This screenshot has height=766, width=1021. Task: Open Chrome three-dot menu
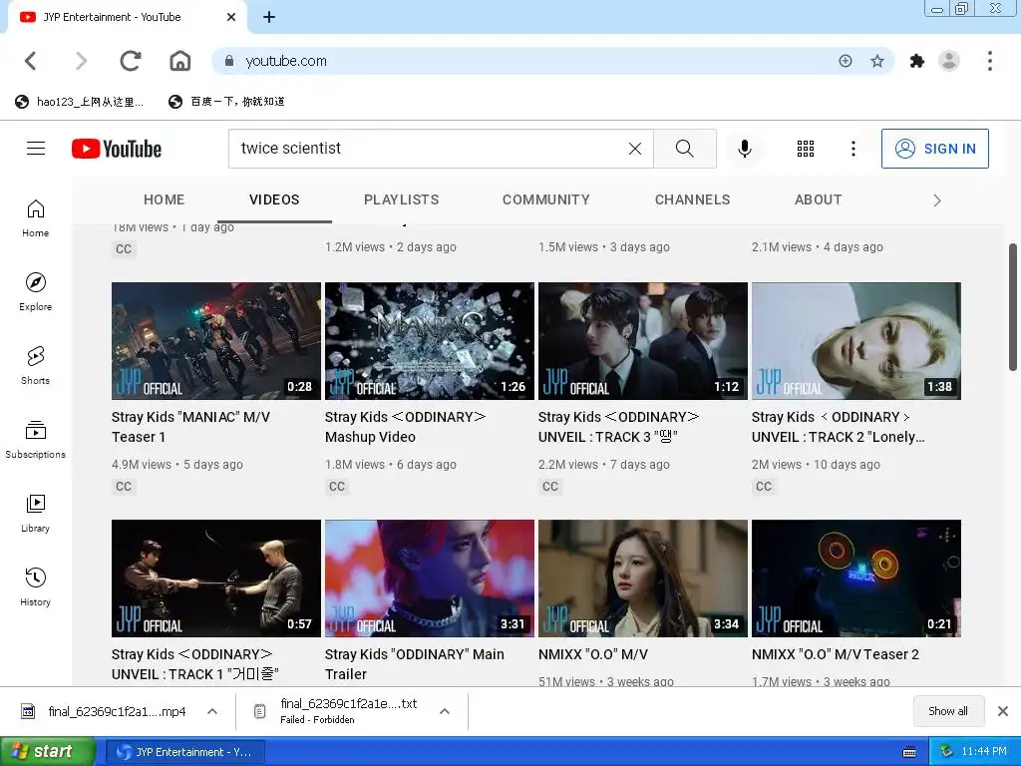click(990, 61)
